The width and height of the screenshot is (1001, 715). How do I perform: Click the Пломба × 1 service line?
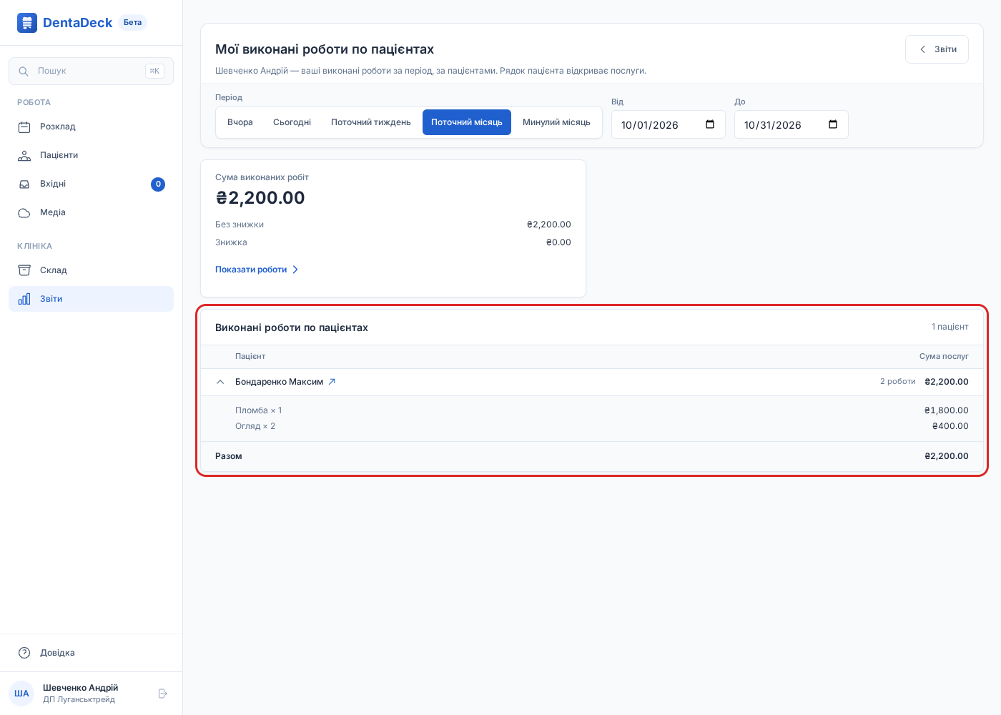point(259,410)
